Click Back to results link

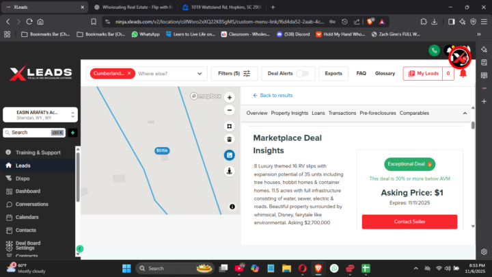pos(273,96)
